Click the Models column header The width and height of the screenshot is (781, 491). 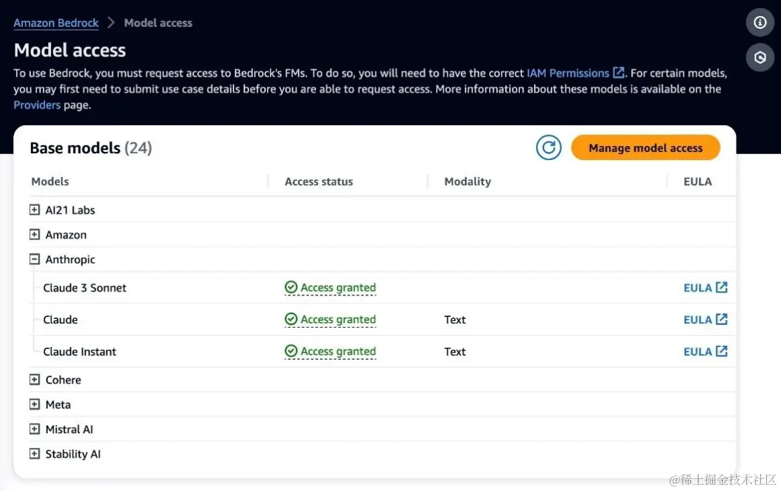(x=50, y=182)
